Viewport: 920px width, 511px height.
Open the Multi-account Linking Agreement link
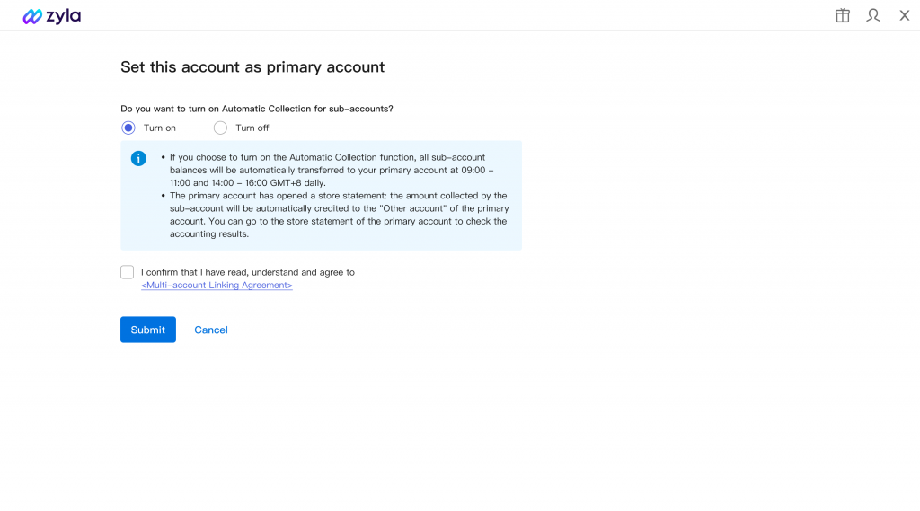coord(217,286)
